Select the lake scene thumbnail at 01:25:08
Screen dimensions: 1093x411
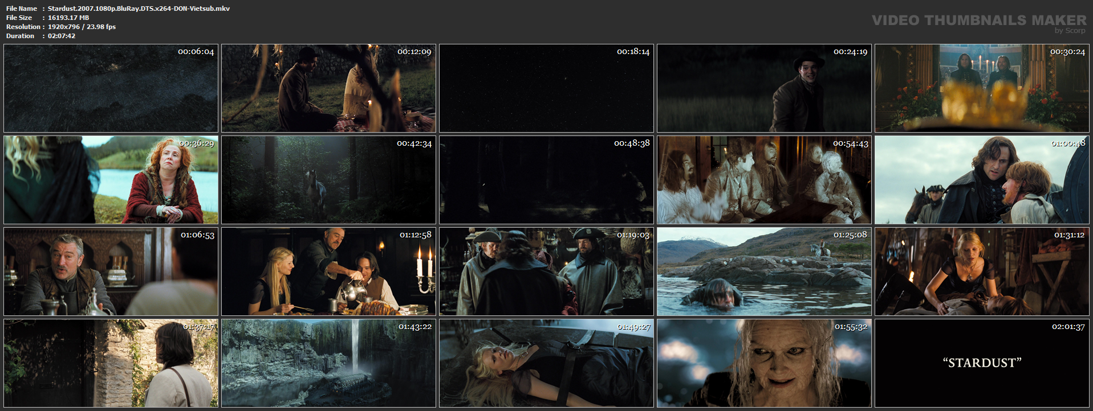coord(764,272)
